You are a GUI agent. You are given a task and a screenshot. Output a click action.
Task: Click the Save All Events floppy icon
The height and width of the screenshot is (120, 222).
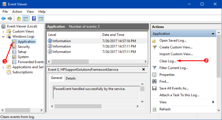[154, 88]
